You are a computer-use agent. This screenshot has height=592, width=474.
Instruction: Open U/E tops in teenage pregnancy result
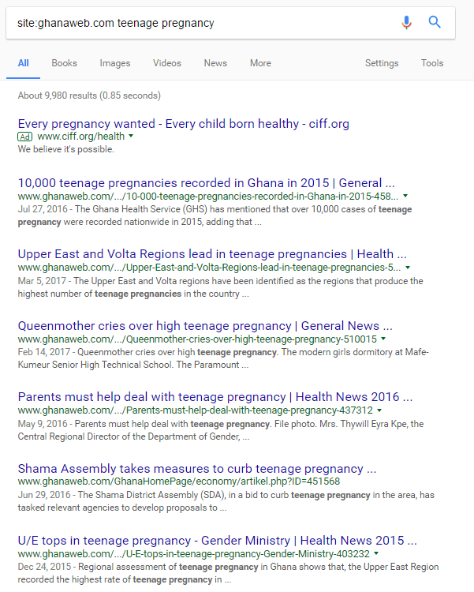(x=217, y=541)
